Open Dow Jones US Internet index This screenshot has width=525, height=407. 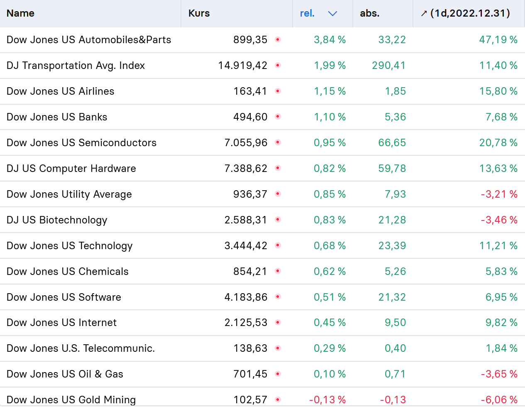(x=62, y=322)
